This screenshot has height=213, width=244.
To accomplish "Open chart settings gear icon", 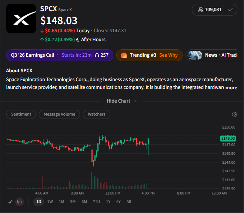I will pyautogui.click(x=235, y=114).
